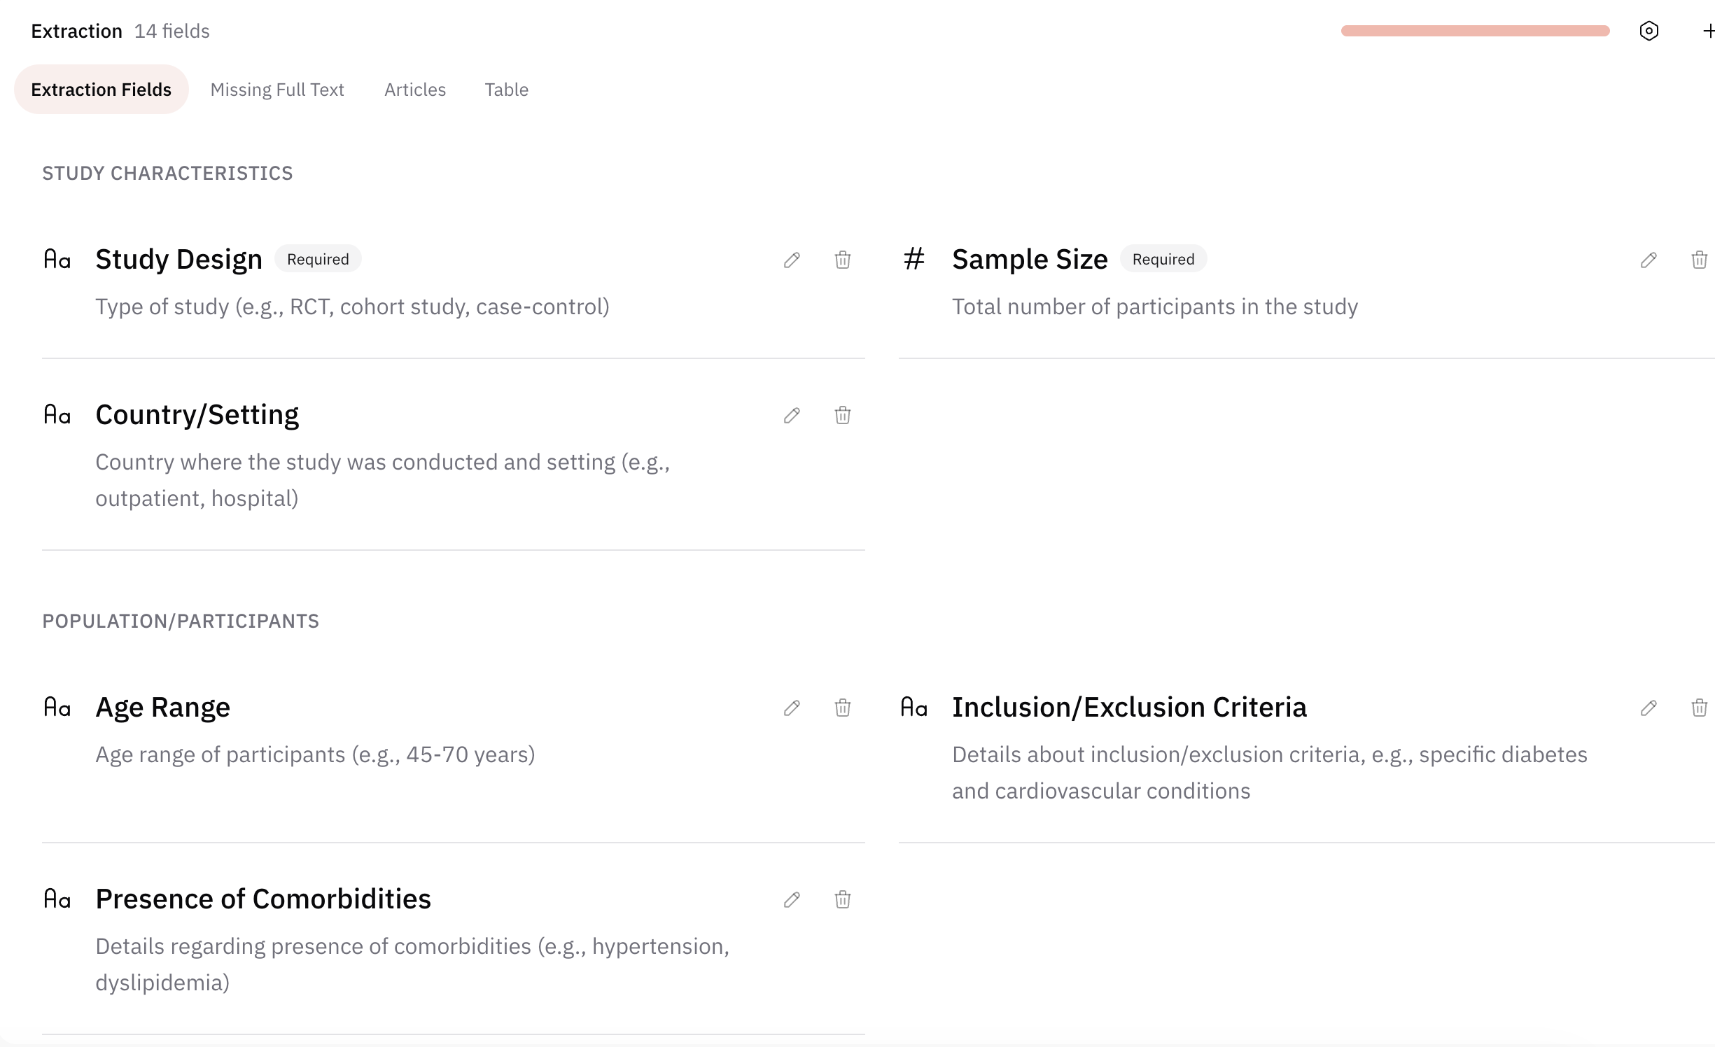Click the Age Range field title
Viewport: 1715px width, 1047px height.
tap(163, 708)
